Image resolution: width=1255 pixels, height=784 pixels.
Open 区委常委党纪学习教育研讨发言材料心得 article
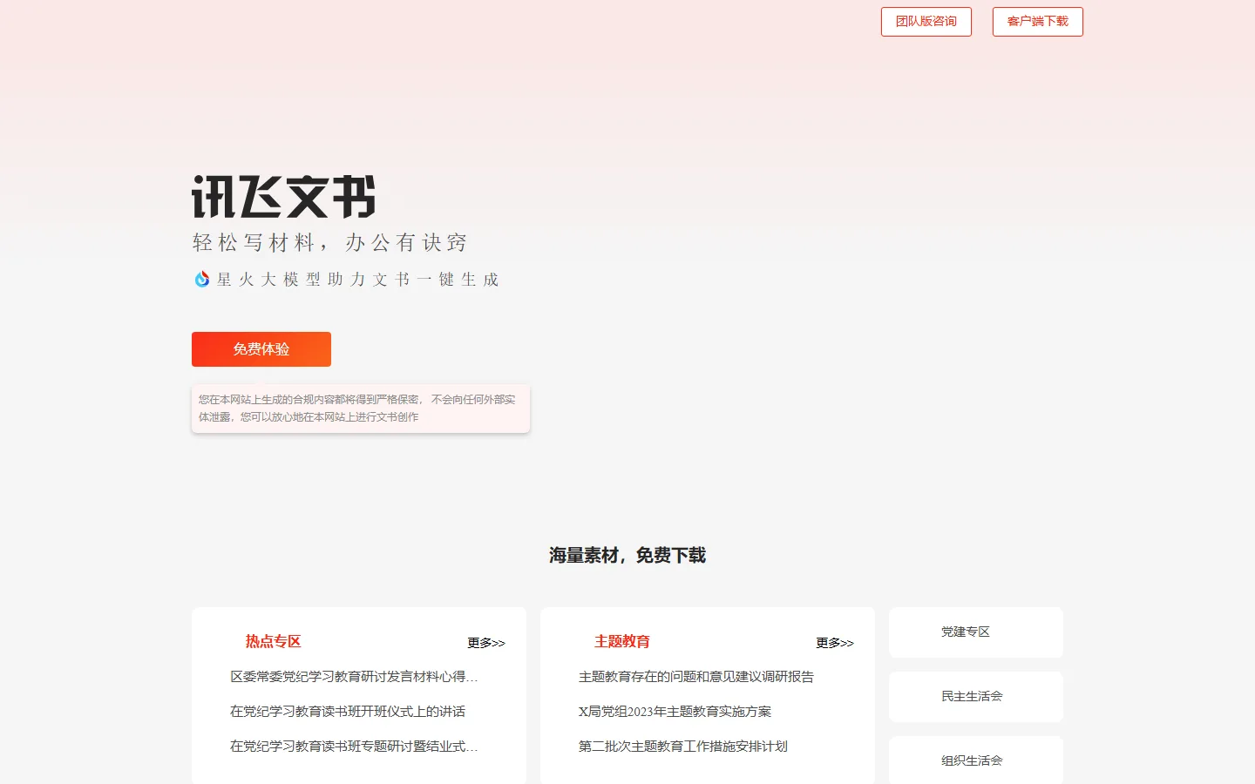tap(354, 677)
